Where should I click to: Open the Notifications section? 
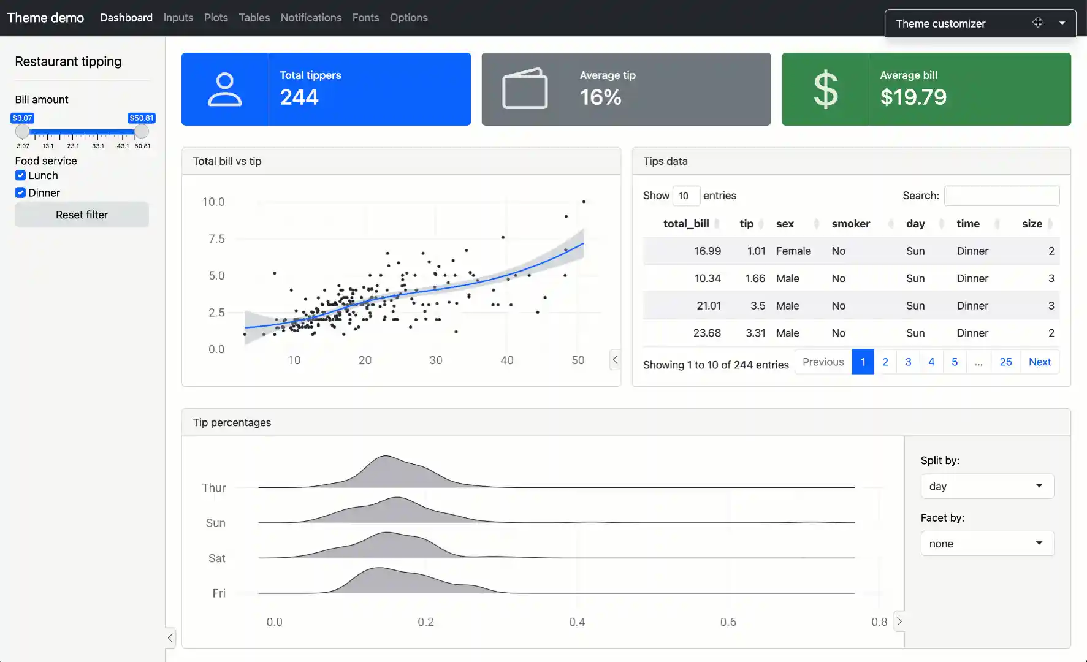(311, 18)
